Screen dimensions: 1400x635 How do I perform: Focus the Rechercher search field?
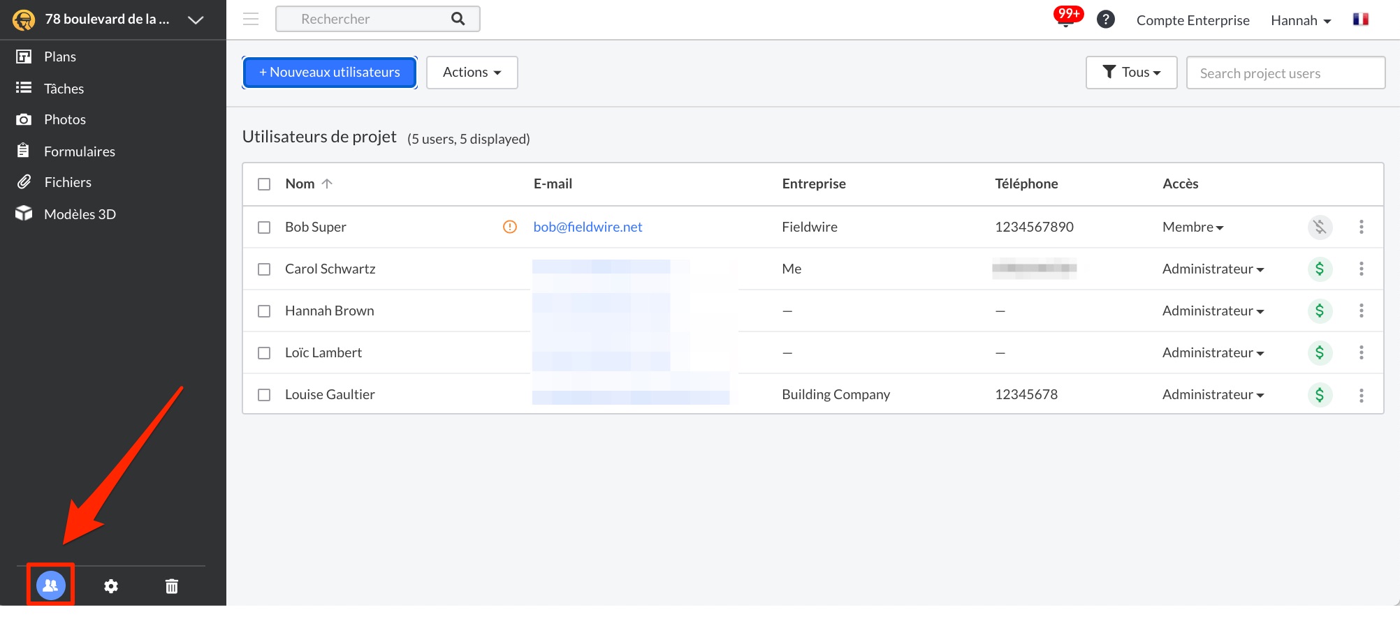(378, 19)
